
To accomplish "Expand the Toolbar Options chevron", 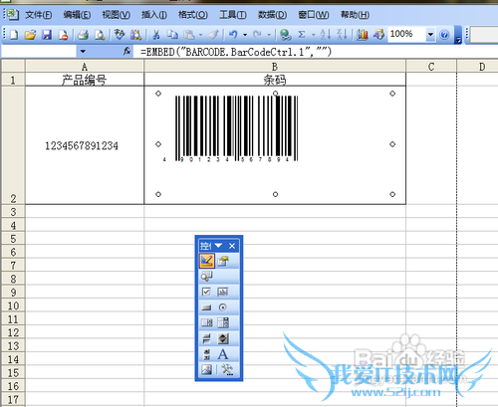I will (x=458, y=35).
